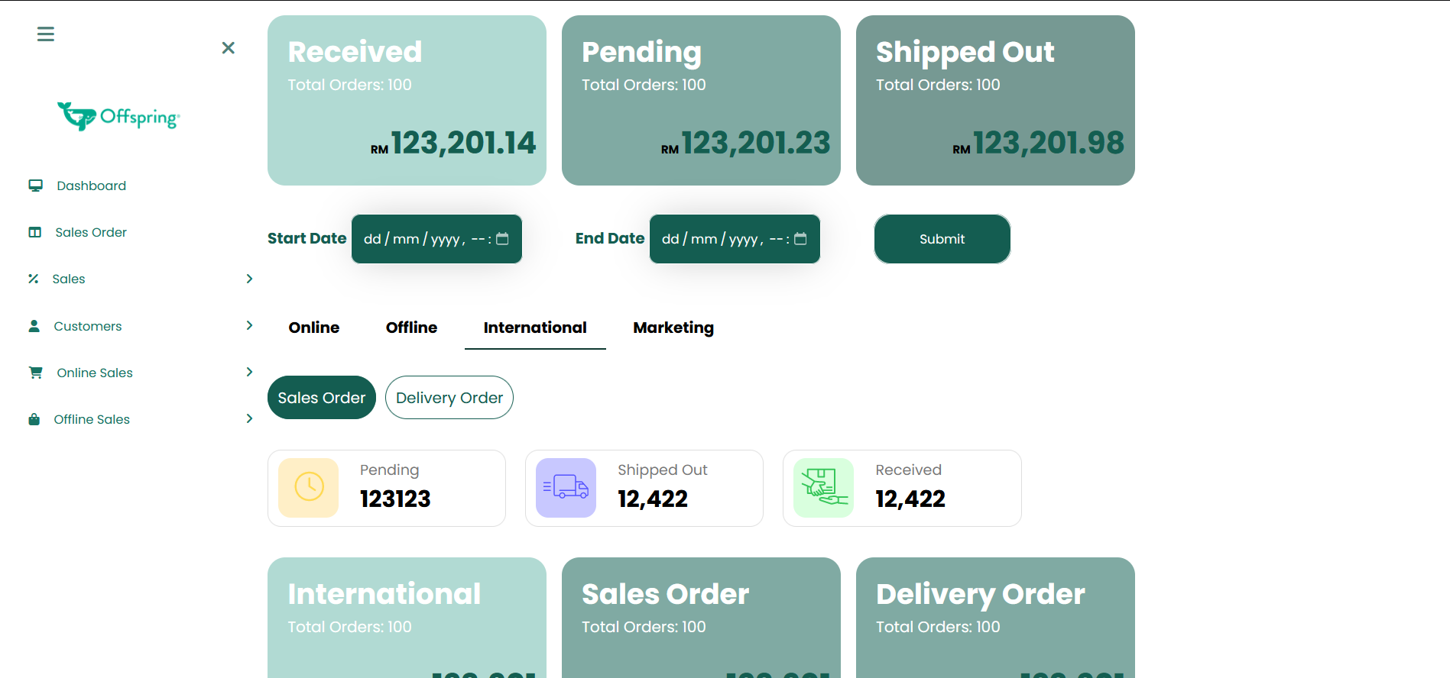The image size is (1450, 678).
Task: Open Online Sales sidebar item
Action: [x=95, y=373]
